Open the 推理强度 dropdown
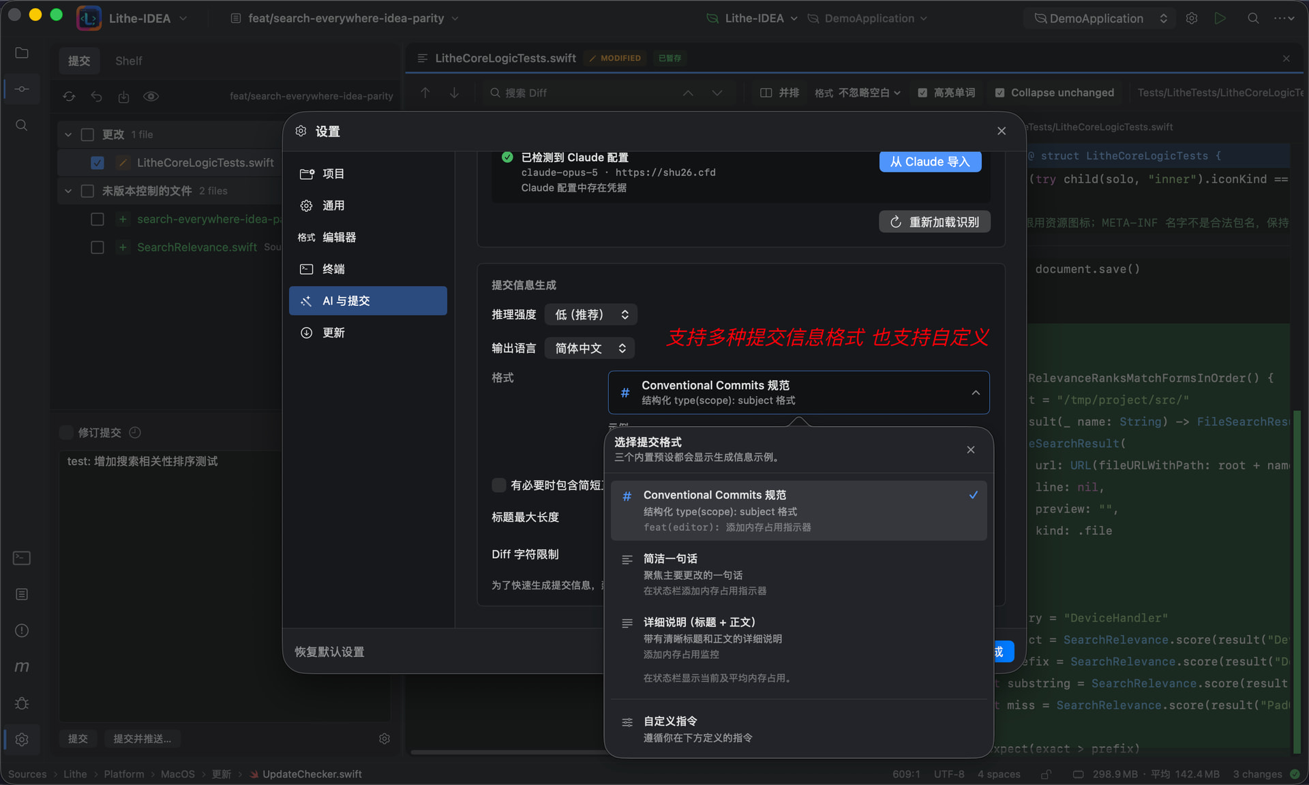 591,314
